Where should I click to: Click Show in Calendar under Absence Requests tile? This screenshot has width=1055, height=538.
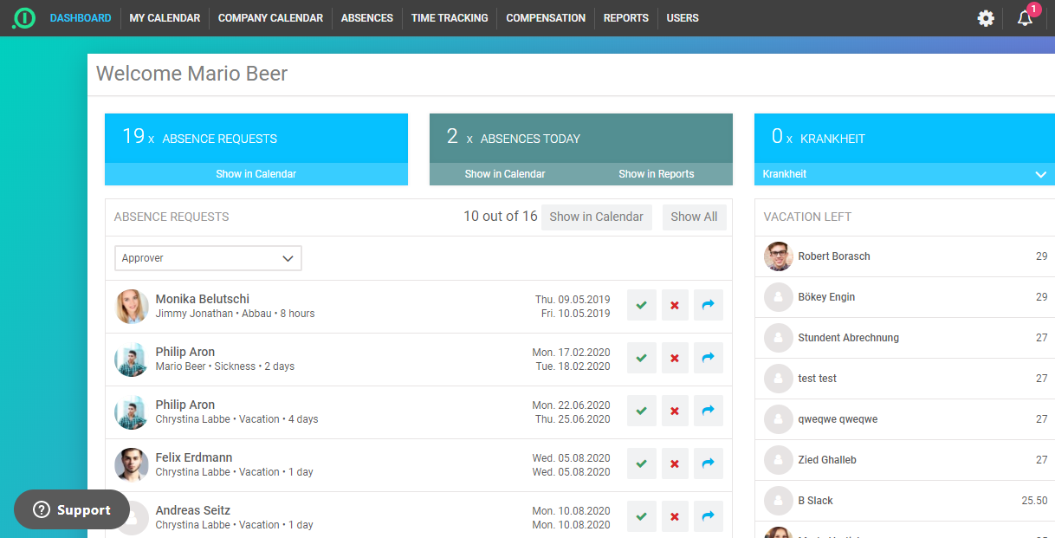(x=256, y=174)
